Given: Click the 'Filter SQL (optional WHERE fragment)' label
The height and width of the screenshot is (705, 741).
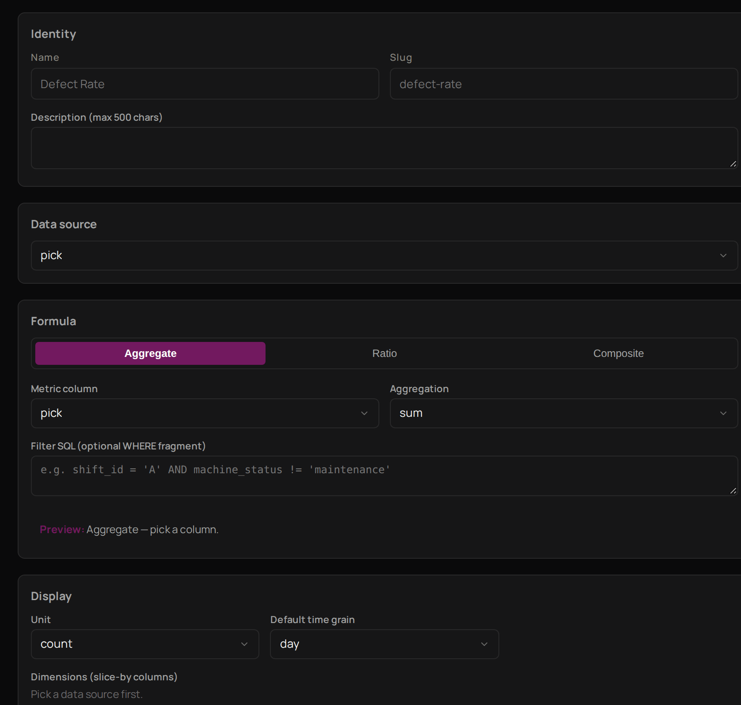Looking at the screenshot, I should pyautogui.click(x=118, y=446).
